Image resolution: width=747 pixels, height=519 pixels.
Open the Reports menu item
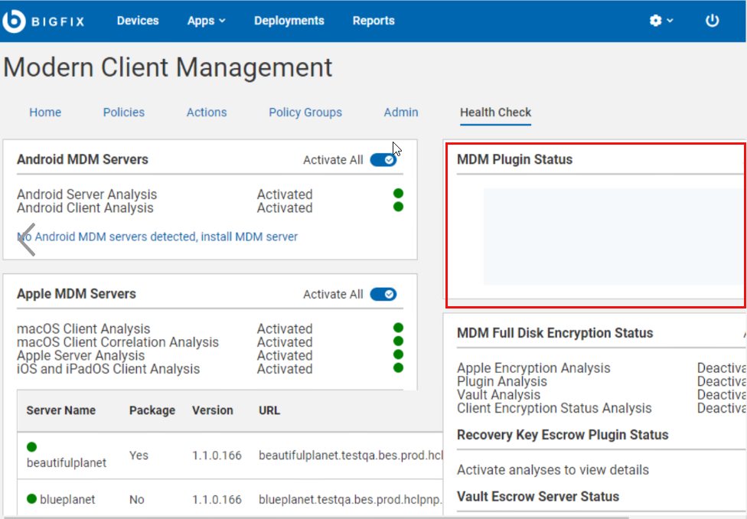(x=373, y=21)
